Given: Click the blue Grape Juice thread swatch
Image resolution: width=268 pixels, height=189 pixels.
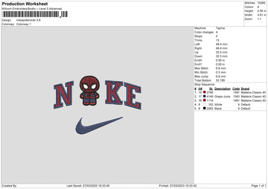Looking at the screenshot, I should pos(204,96).
